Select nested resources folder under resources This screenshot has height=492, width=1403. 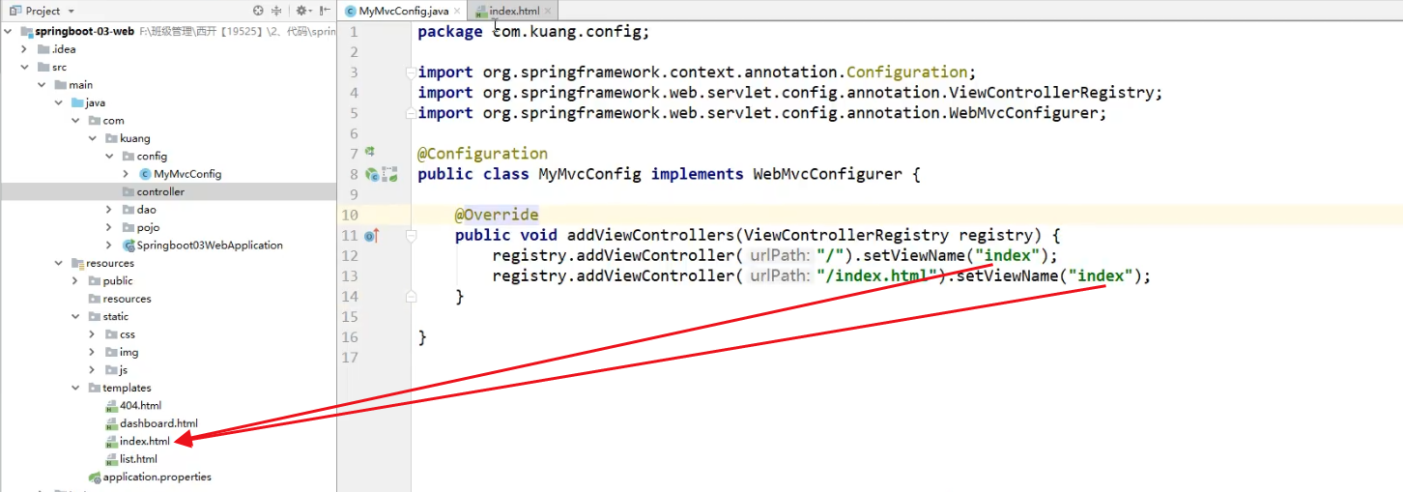[x=127, y=299]
